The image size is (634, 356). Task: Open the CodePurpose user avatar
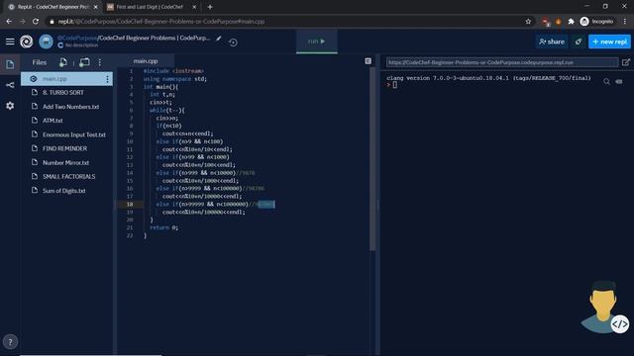[x=46, y=42]
